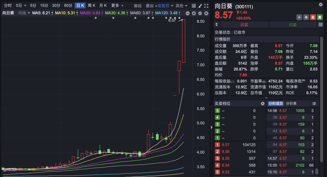Open the 均线 indicator dropdown
Screen dimensions: 327x177
[24, 13]
